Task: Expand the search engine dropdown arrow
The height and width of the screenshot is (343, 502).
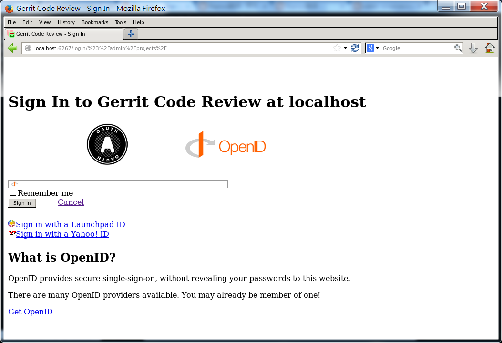Action: (x=378, y=48)
